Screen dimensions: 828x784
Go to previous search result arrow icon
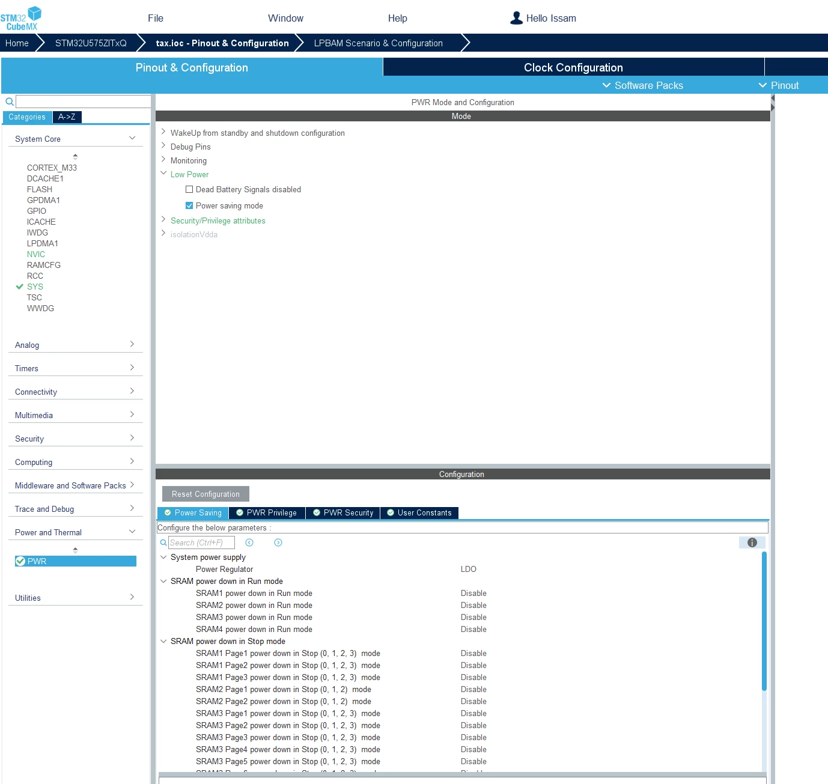249,542
